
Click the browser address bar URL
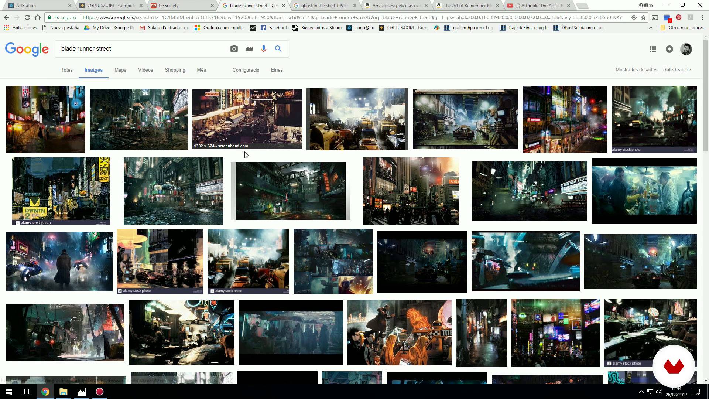(x=353, y=17)
